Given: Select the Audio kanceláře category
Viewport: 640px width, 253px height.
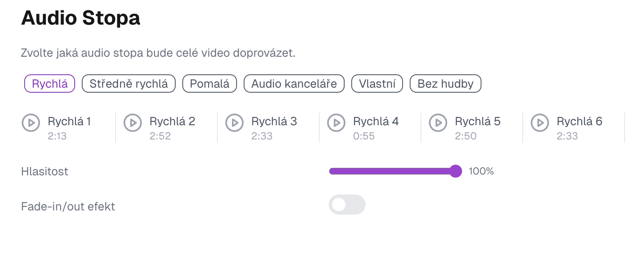Looking at the screenshot, I should [x=294, y=83].
